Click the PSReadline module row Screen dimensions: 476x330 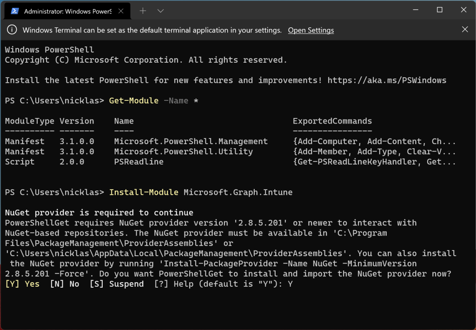pos(139,161)
